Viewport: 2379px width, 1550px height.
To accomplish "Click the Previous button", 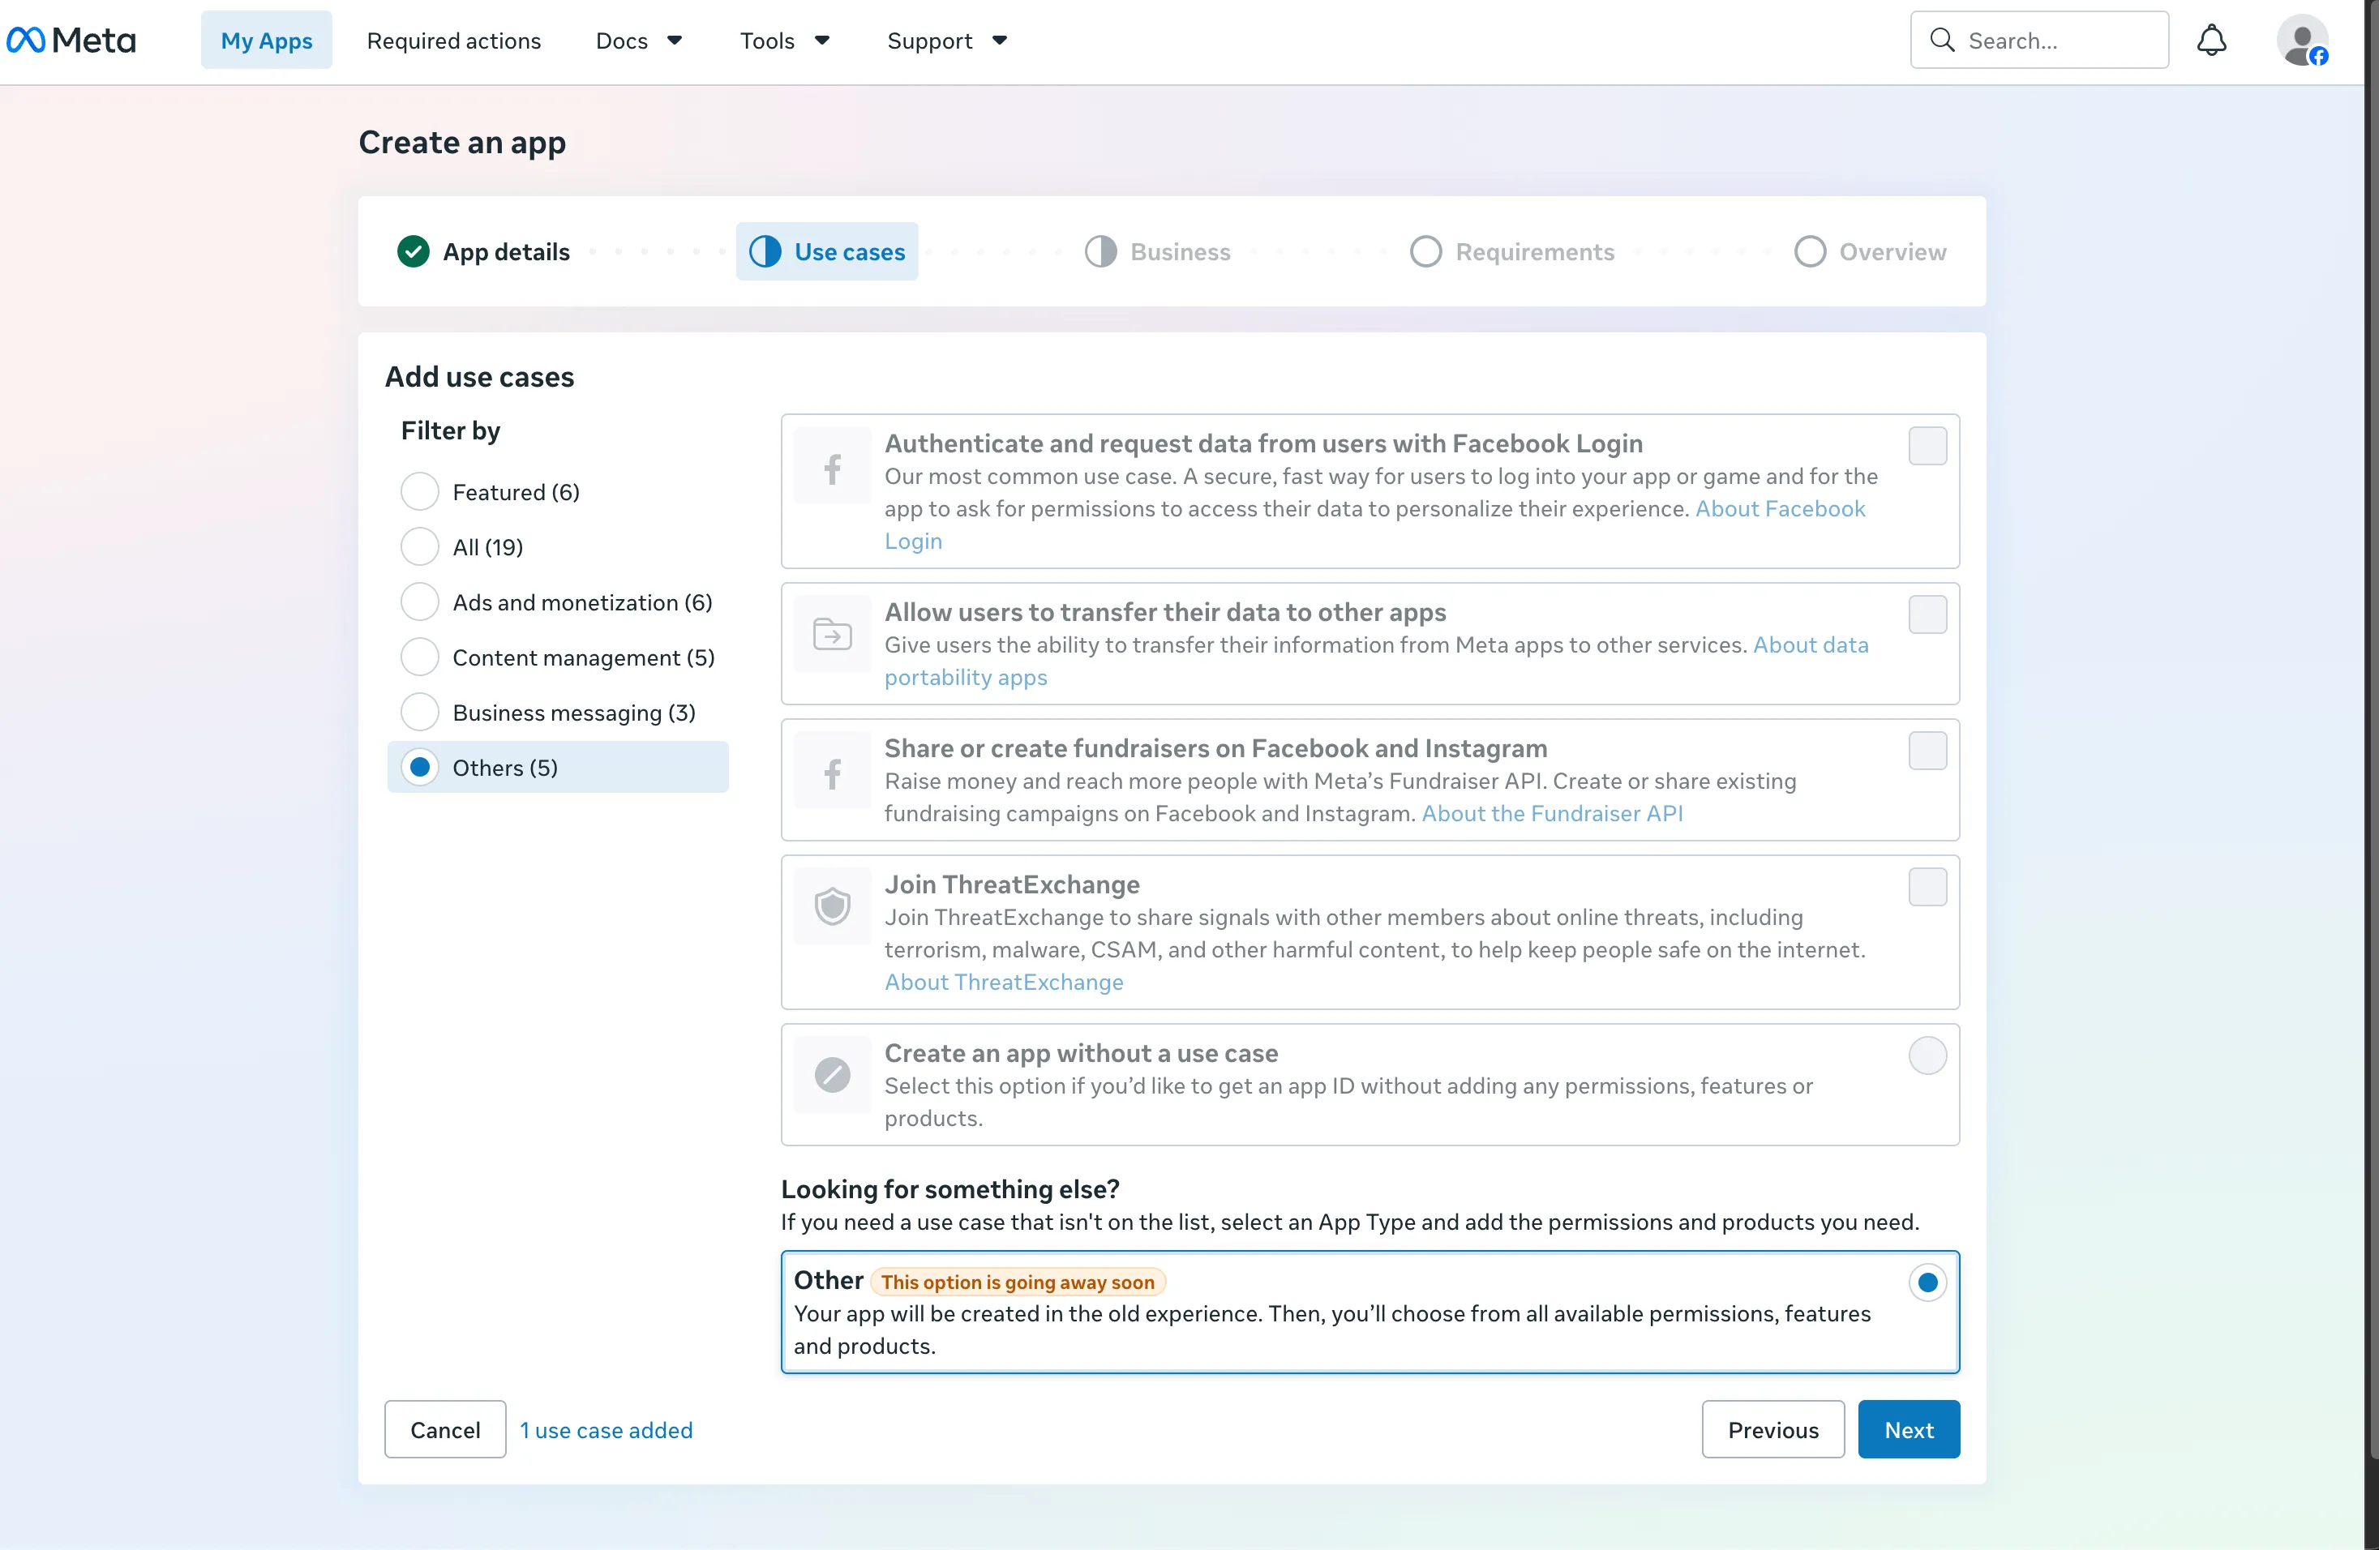I will 1773,1429.
